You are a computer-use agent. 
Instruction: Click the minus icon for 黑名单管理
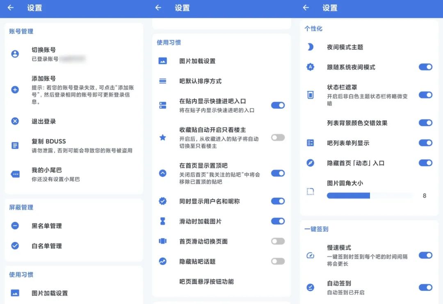coord(15,225)
